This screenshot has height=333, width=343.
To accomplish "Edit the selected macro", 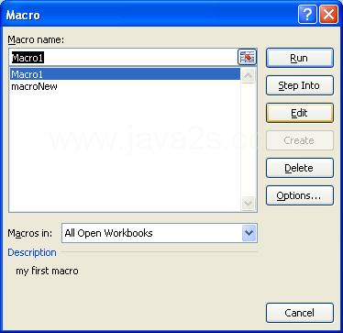I will point(300,113).
